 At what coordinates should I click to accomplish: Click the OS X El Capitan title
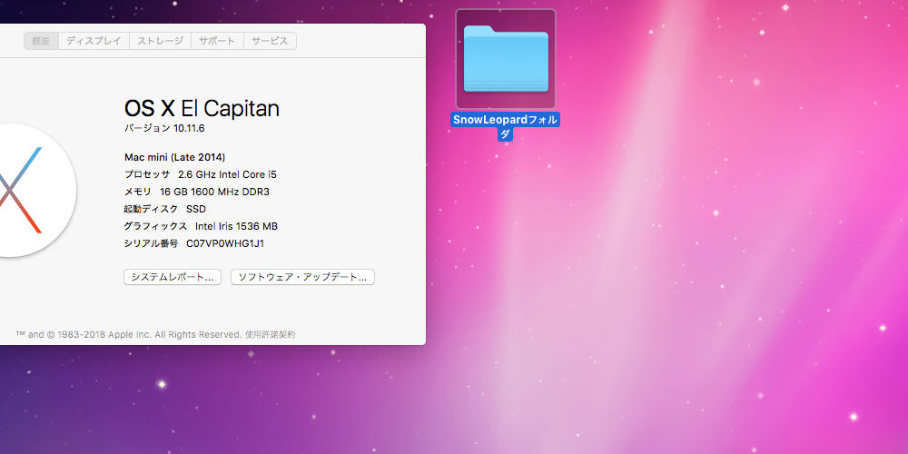pos(202,108)
